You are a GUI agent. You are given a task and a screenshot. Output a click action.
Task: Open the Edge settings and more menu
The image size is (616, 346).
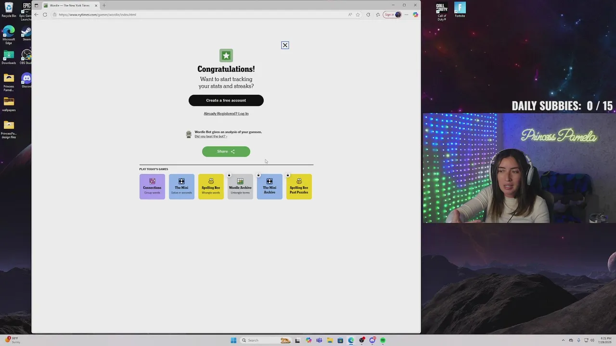pos(406,14)
